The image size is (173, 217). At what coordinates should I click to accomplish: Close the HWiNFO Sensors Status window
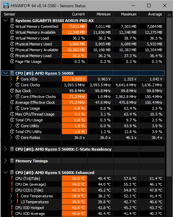[164, 6]
